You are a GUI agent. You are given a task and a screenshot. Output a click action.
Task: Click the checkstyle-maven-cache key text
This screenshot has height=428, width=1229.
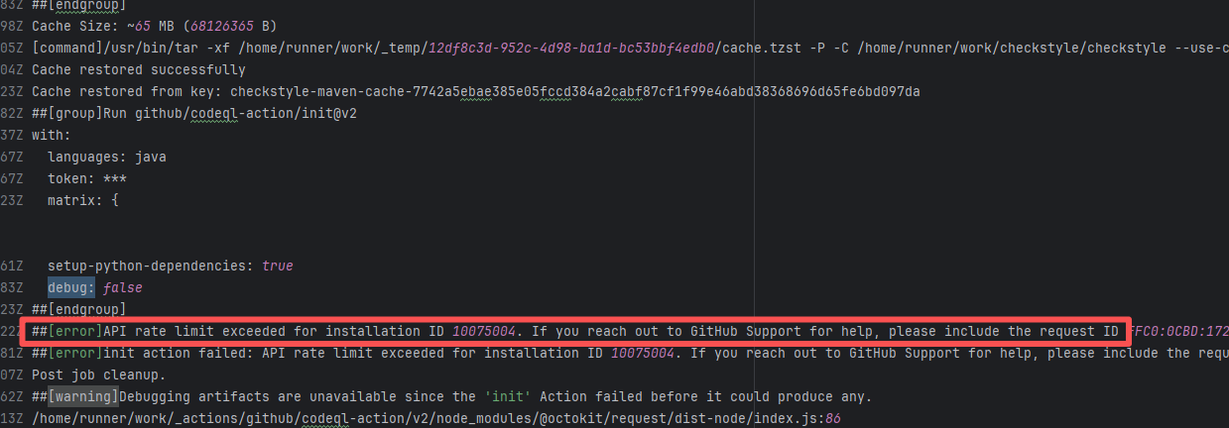tap(575, 91)
